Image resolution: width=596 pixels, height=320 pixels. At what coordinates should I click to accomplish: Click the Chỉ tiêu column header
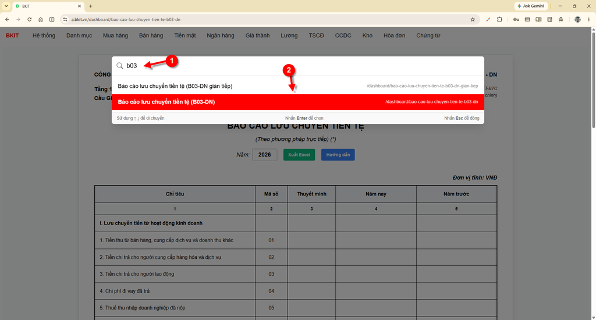[175, 194]
